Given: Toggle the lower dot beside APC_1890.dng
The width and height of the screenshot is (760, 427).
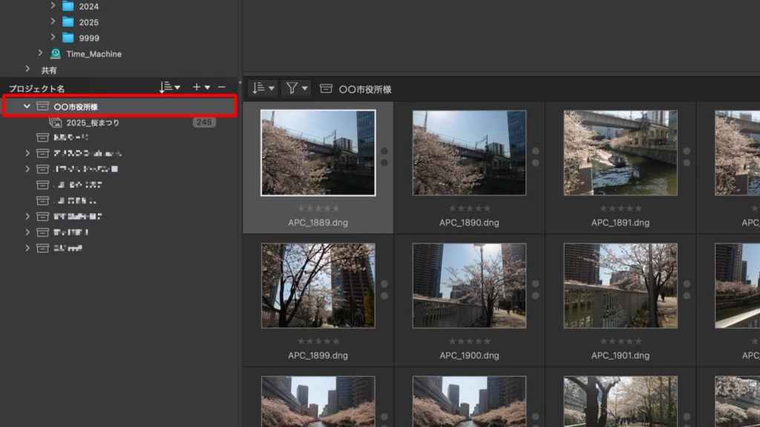Looking at the screenshot, I should (535, 162).
